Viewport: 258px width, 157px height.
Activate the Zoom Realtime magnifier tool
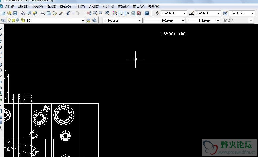point(95,13)
